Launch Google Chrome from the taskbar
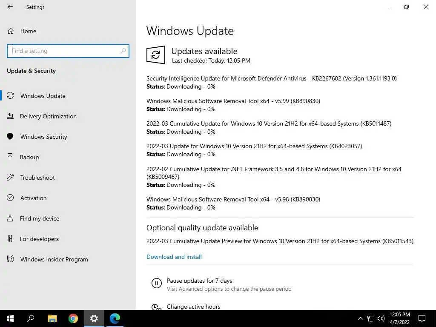Screen dimensions: 436x327 tap(73, 318)
